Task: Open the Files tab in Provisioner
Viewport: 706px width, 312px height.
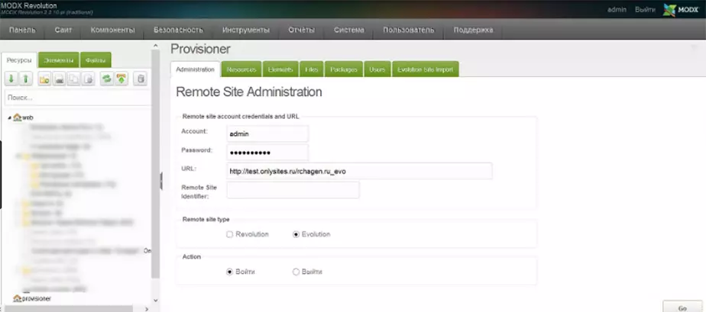Action: (311, 69)
